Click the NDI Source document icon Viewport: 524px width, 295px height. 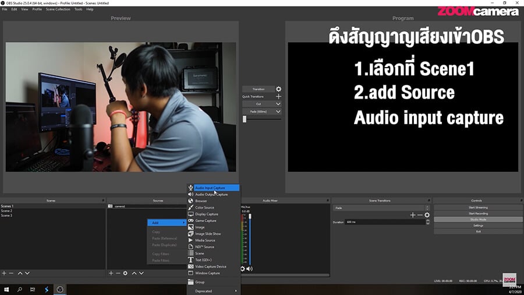pyautogui.click(x=190, y=247)
